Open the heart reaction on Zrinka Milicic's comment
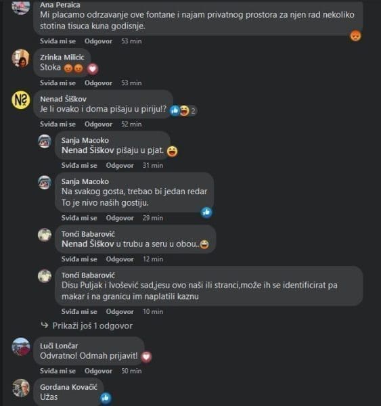Viewport: 381px width, 406px height. (93, 69)
